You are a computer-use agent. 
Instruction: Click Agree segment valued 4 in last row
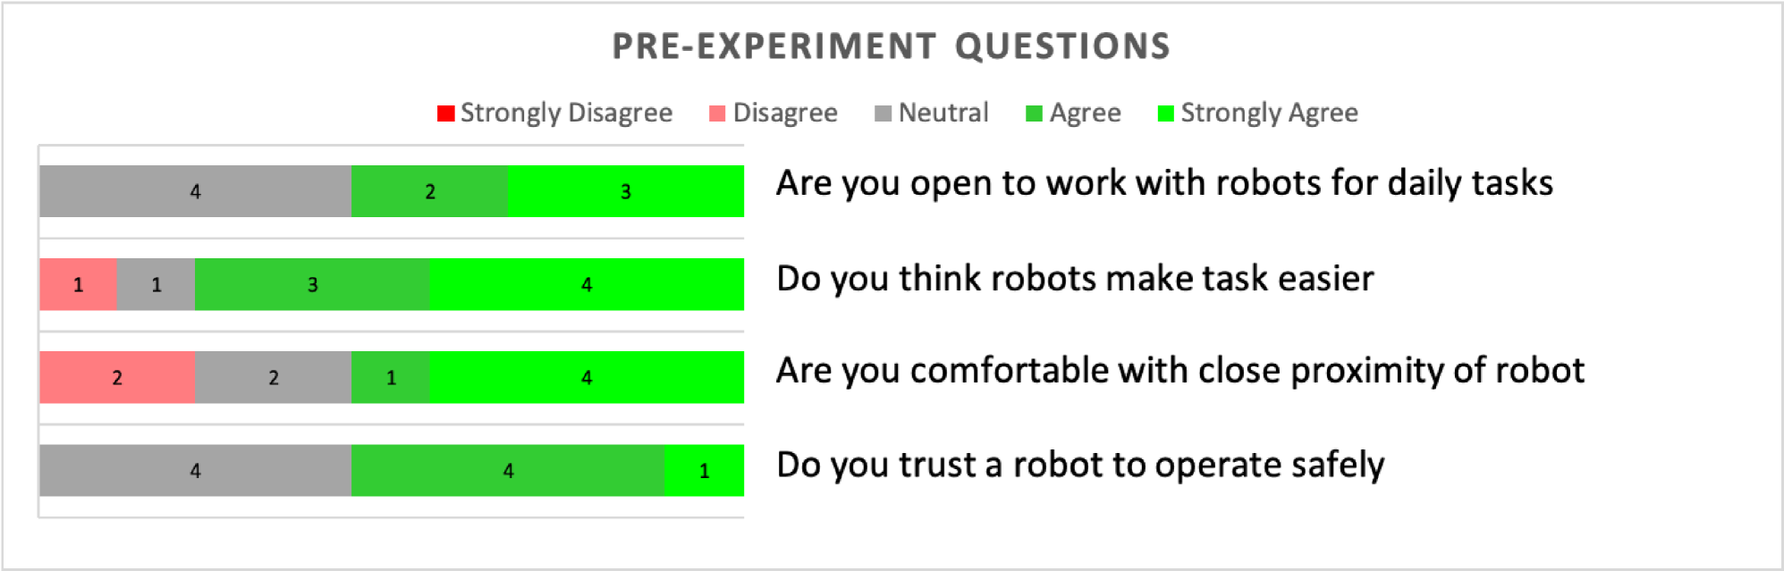point(508,470)
